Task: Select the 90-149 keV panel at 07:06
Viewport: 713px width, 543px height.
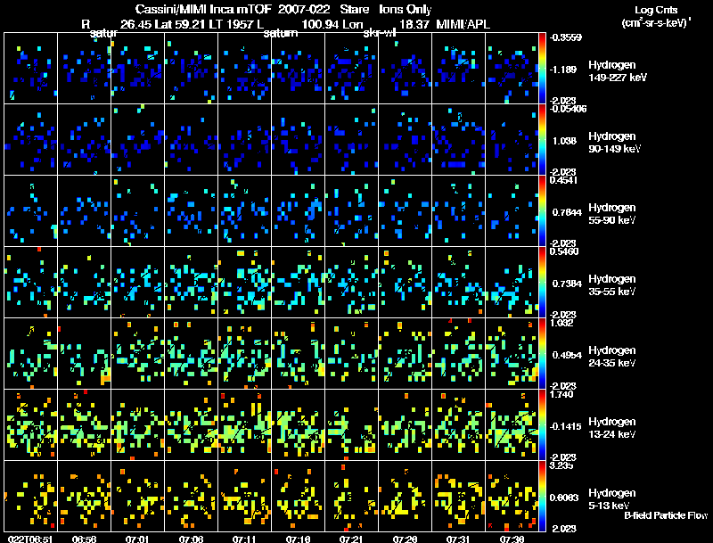Action: (191, 140)
